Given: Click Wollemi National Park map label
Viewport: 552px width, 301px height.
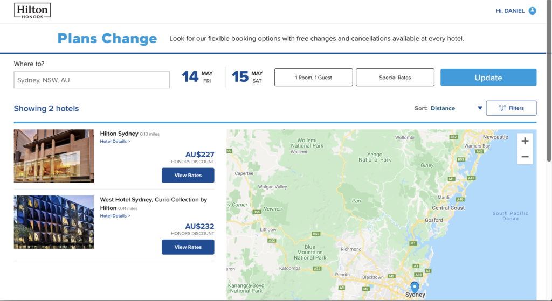Looking at the screenshot, I should [x=307, y=143].
